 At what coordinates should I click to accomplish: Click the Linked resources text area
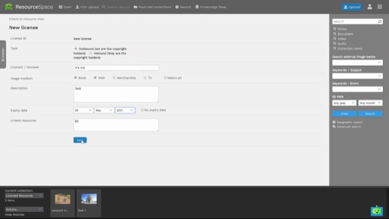[116, 125]
